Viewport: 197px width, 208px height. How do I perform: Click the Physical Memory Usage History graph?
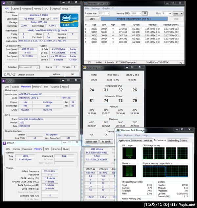click(x=165, y=171)
